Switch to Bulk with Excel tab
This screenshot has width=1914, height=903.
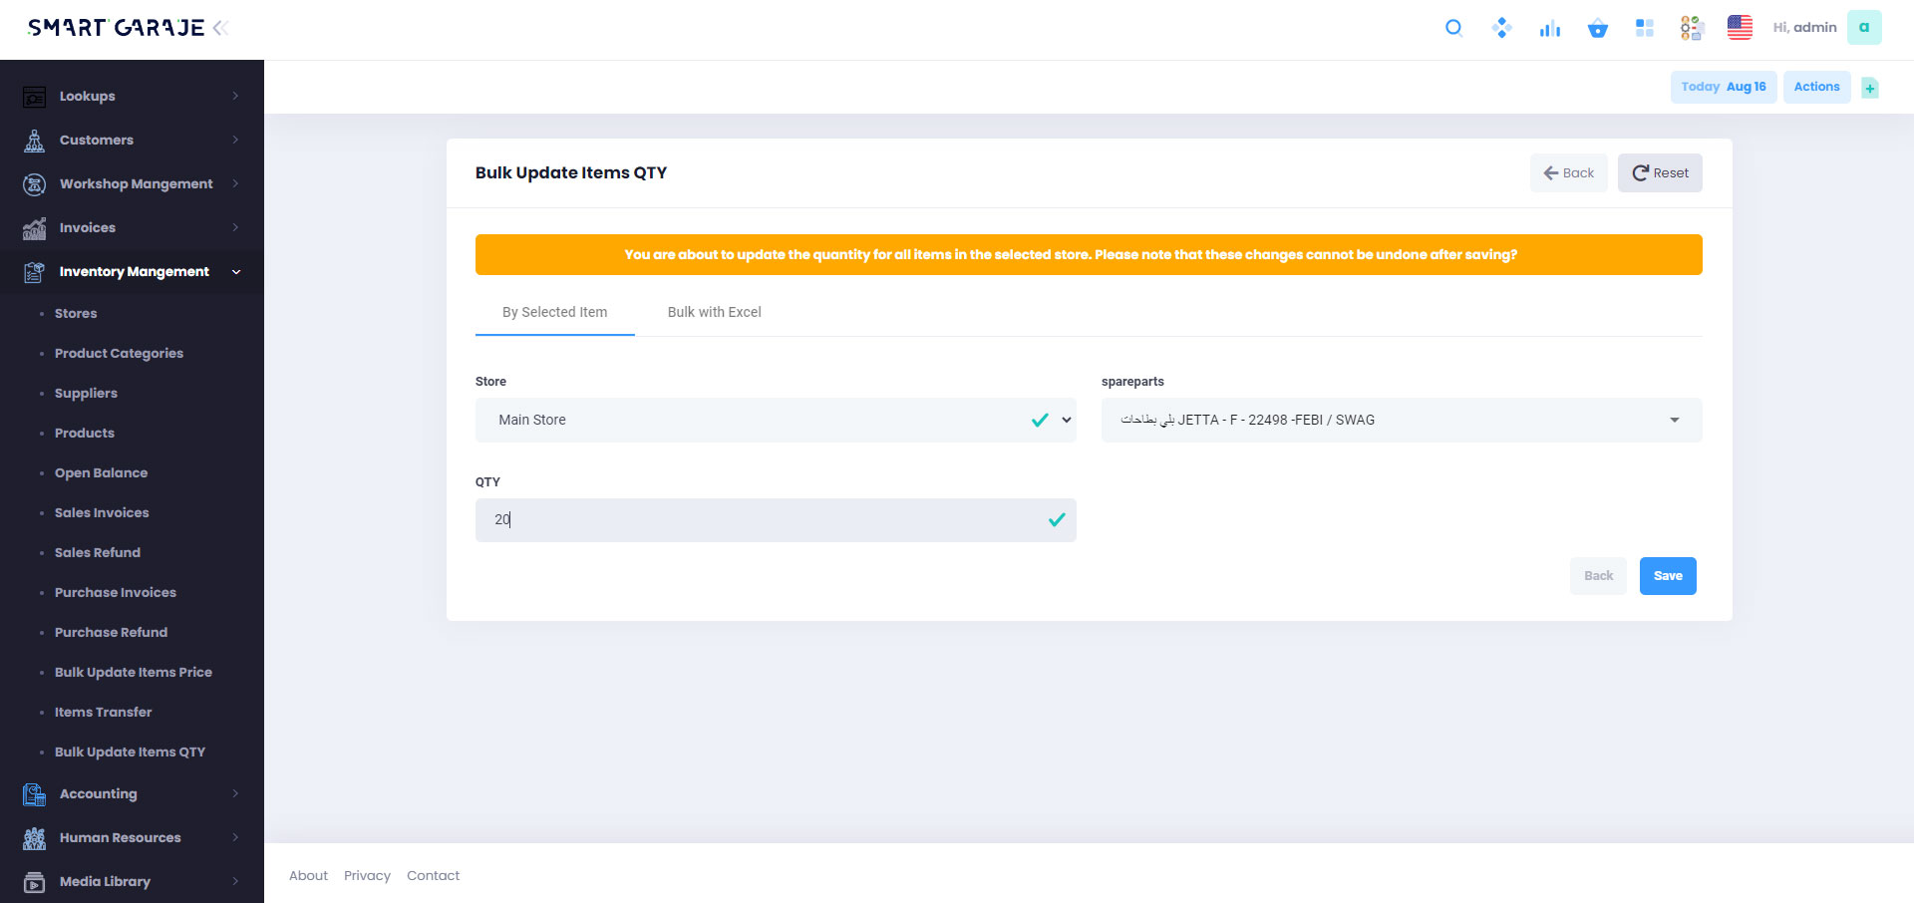pos(714,312)
